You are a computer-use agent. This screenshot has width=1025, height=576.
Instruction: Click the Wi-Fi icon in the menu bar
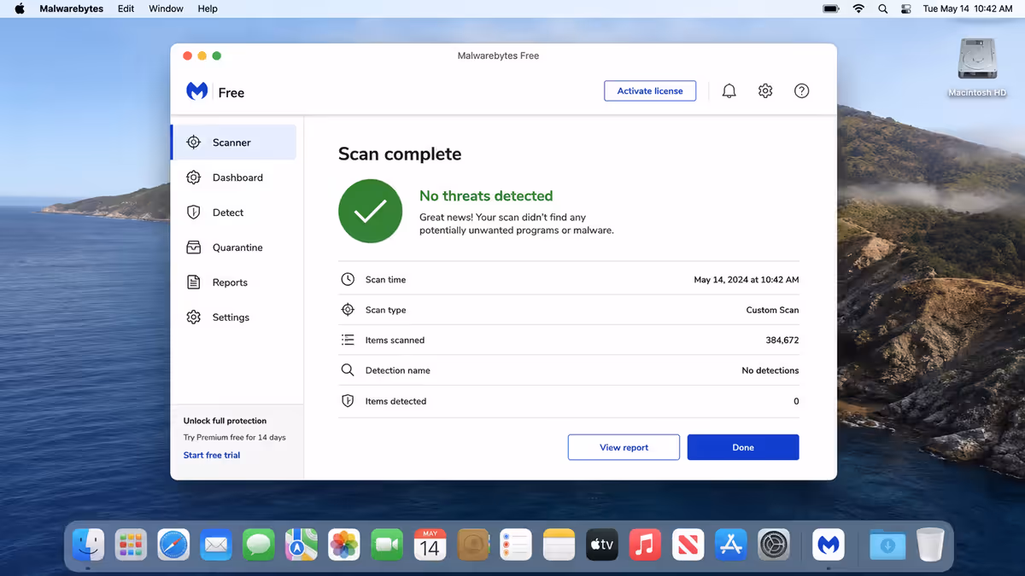pyautogui.click(x=858, y=9)
